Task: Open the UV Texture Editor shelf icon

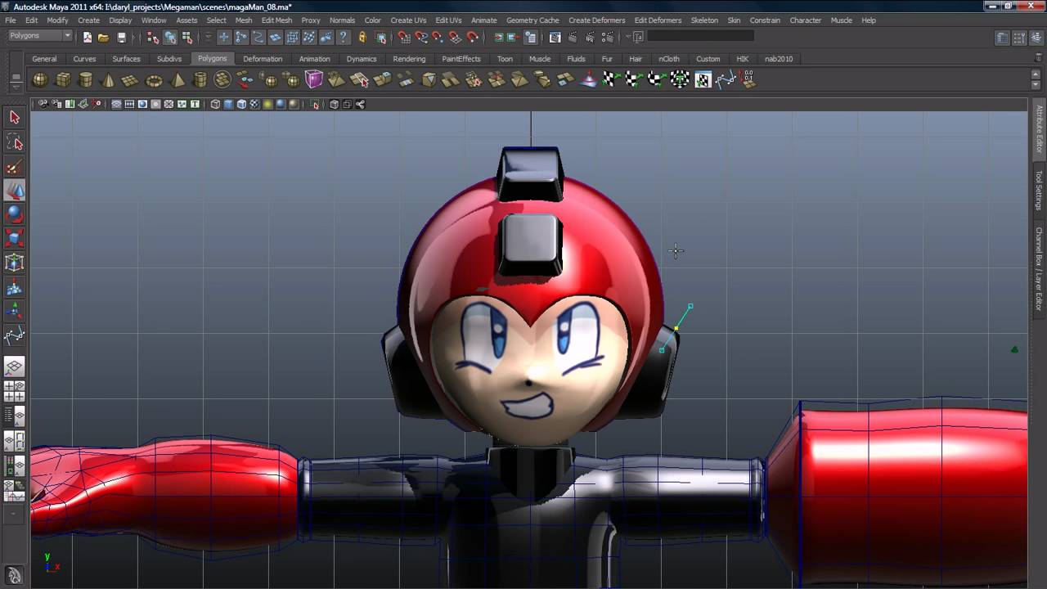Action: 703,79
